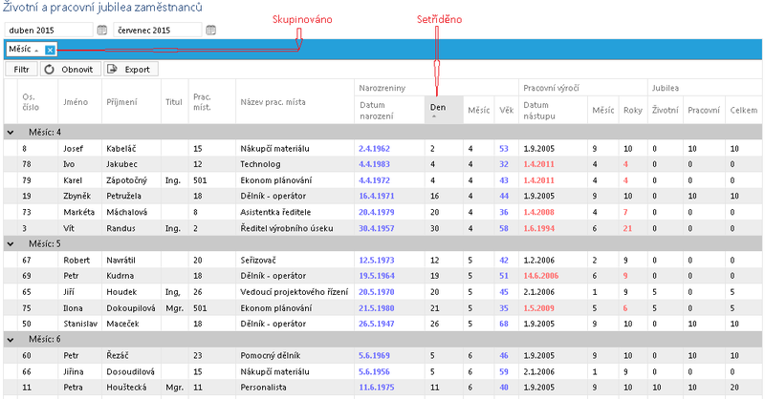Image resolution: width=765 pixels, height=399 pixels.
Task: Open birth date link 26.5.1947
Action: click(x=376, y=324)
